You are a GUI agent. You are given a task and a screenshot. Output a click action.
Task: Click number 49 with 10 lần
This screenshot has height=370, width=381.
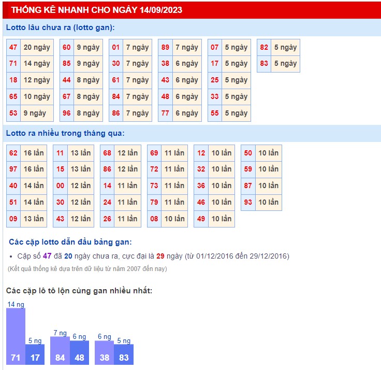click(x=201, y=219)
